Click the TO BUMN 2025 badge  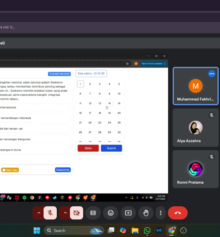[x=59, y=74]
